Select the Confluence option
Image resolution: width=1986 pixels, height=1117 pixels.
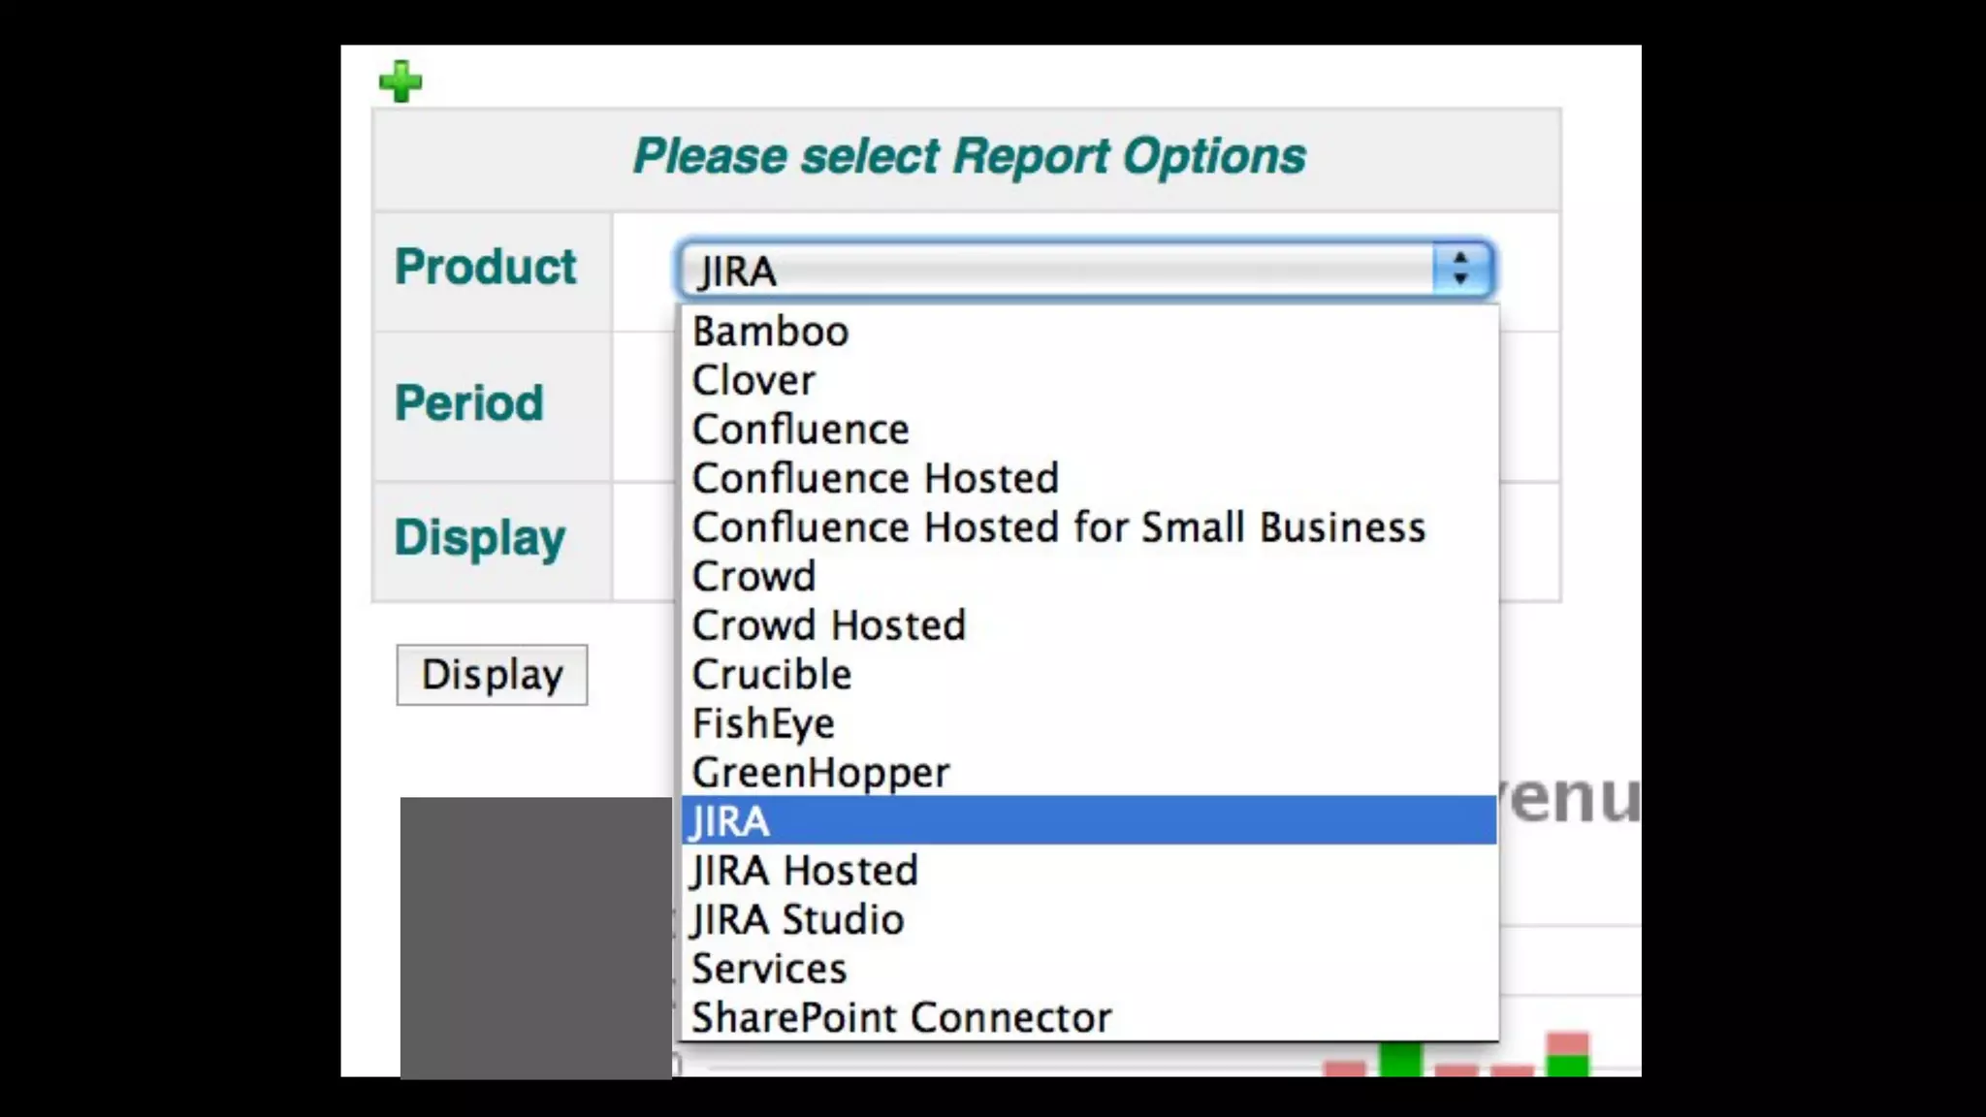click(x=801, y=430)
